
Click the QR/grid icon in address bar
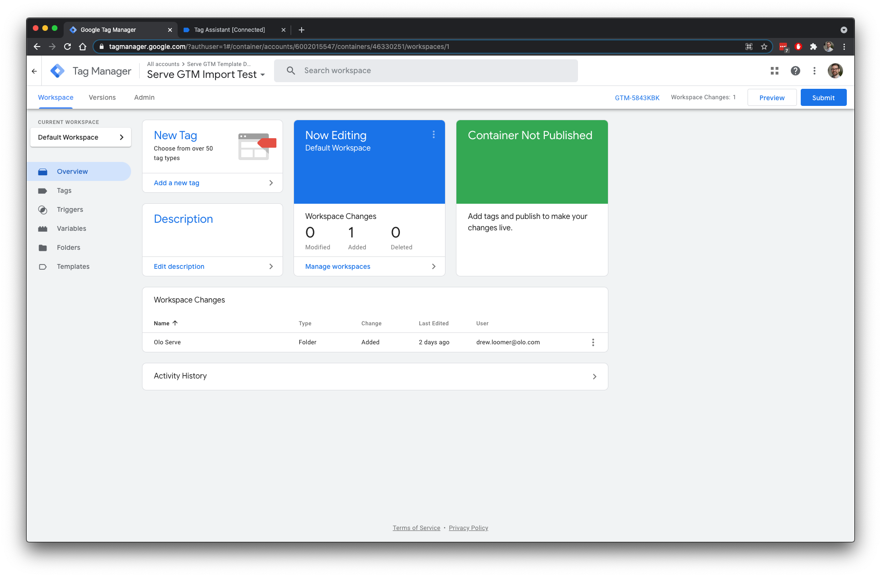point(749,47)
